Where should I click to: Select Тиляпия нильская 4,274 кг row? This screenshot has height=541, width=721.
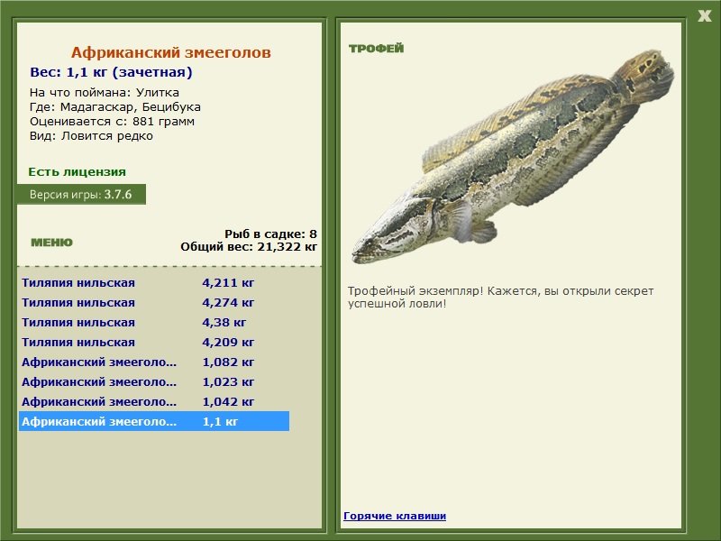154,303
